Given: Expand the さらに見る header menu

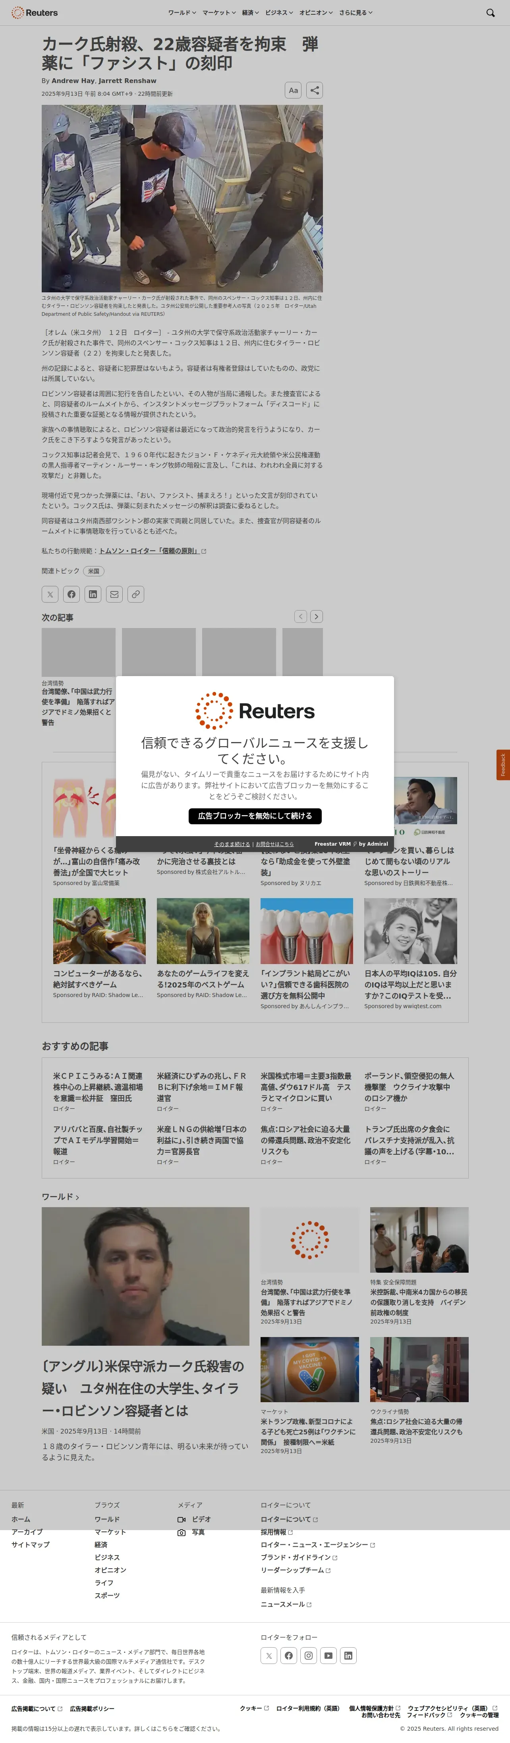Looking at the screenshot, I should click(x=356, y=13).
